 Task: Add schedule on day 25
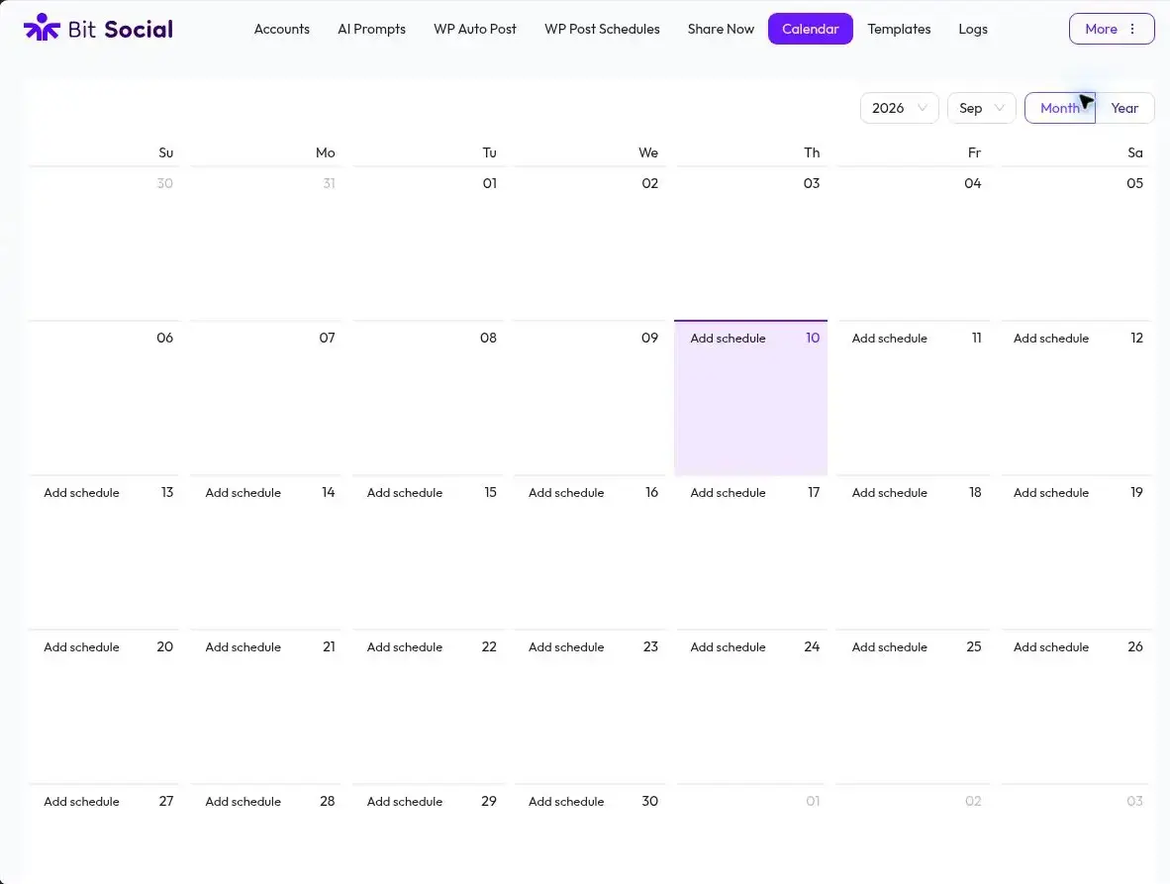[890, 646]
